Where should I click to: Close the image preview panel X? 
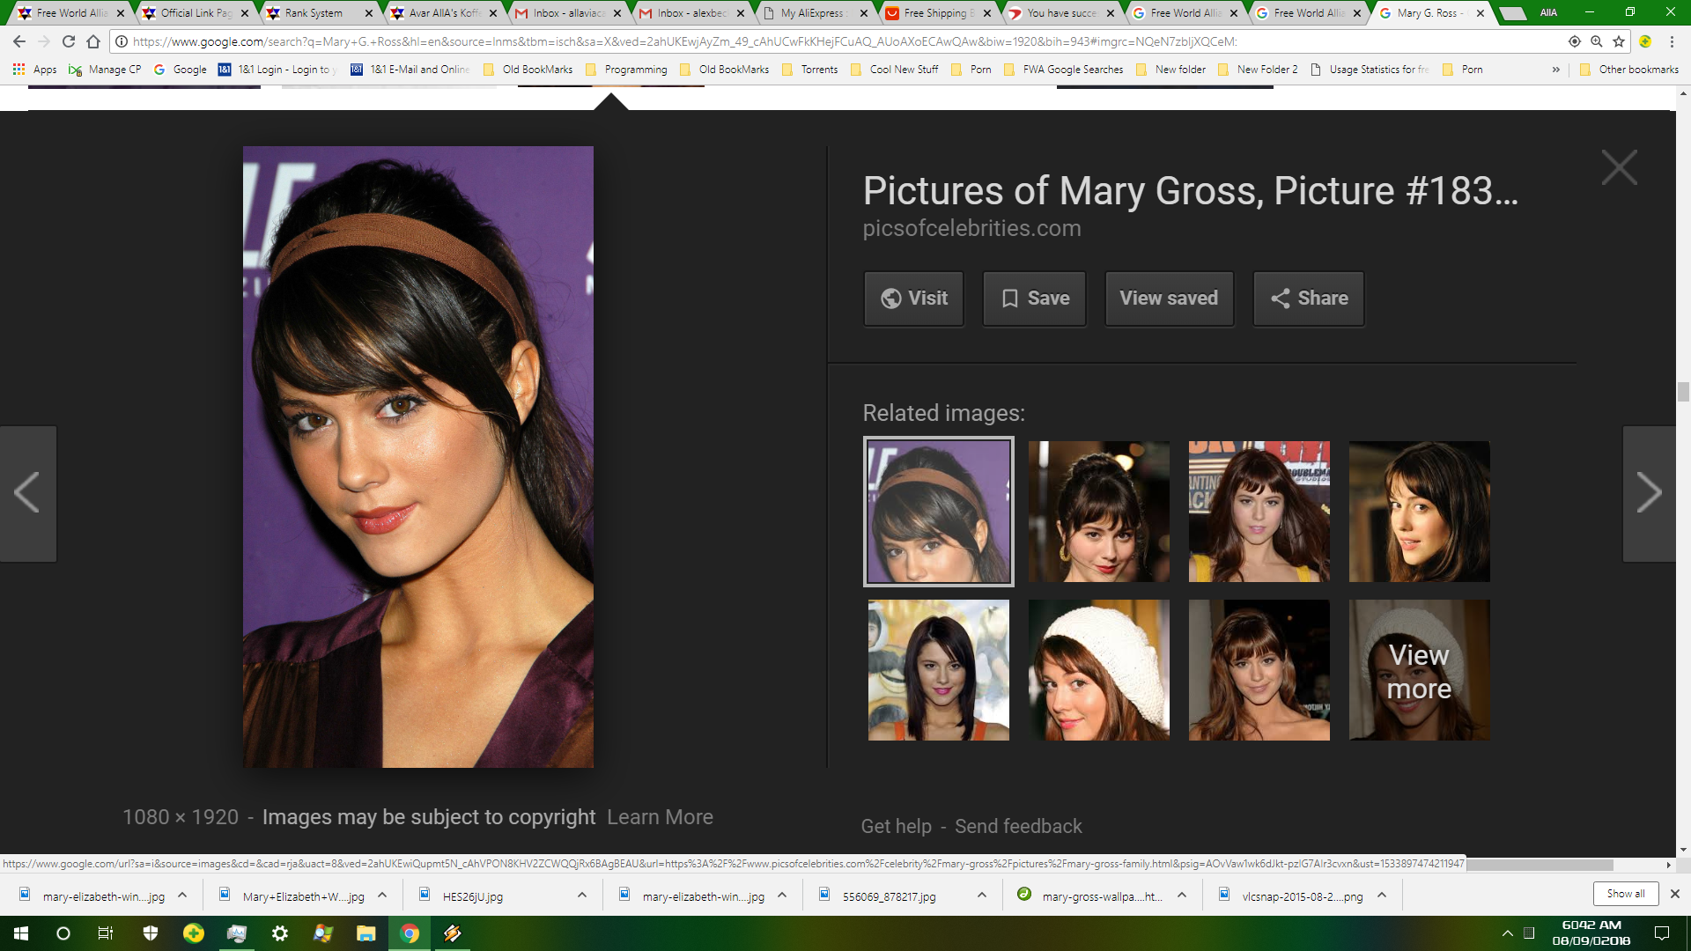1619,167
